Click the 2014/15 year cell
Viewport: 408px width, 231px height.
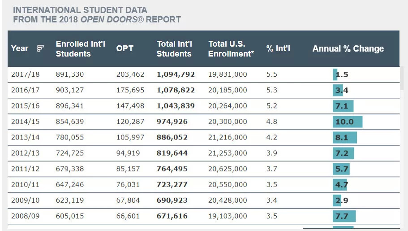(x=25, y=122)
